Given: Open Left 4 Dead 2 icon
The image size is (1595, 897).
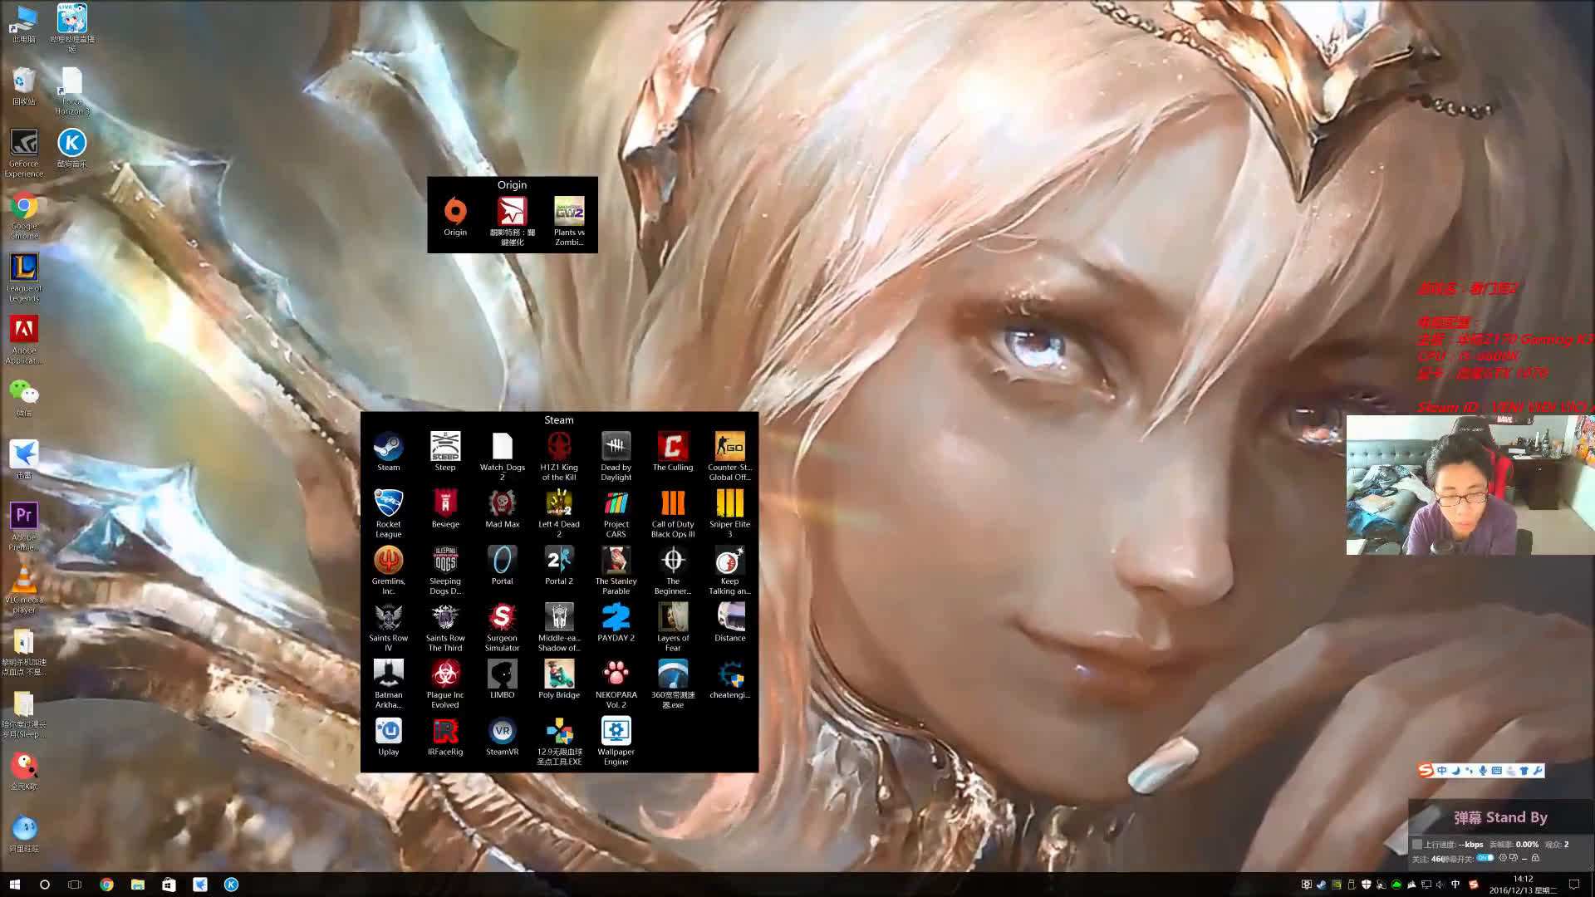Looking at the screenshot, I should pyautogui.click(x=559, y=513).
